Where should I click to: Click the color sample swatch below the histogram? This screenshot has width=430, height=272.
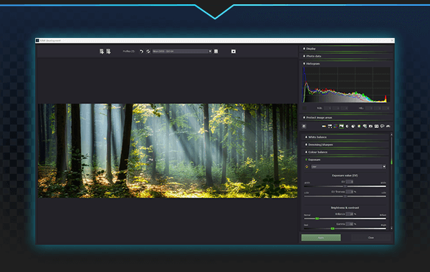click(305, 108)
